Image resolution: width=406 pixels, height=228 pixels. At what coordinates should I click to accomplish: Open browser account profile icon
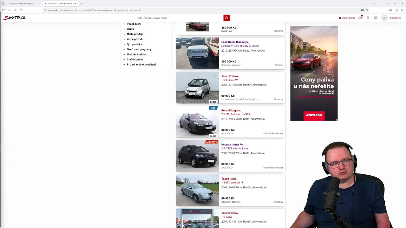391,10
